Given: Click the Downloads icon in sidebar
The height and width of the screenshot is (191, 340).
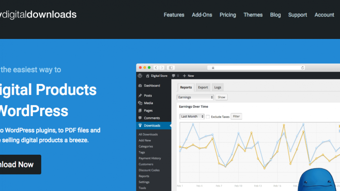Looking at the screenshot, I should 140,126.
